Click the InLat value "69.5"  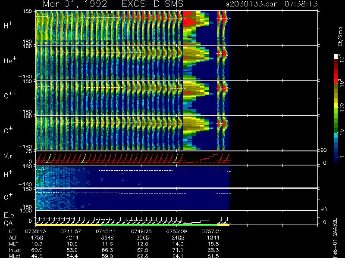[x=143, y=250]
